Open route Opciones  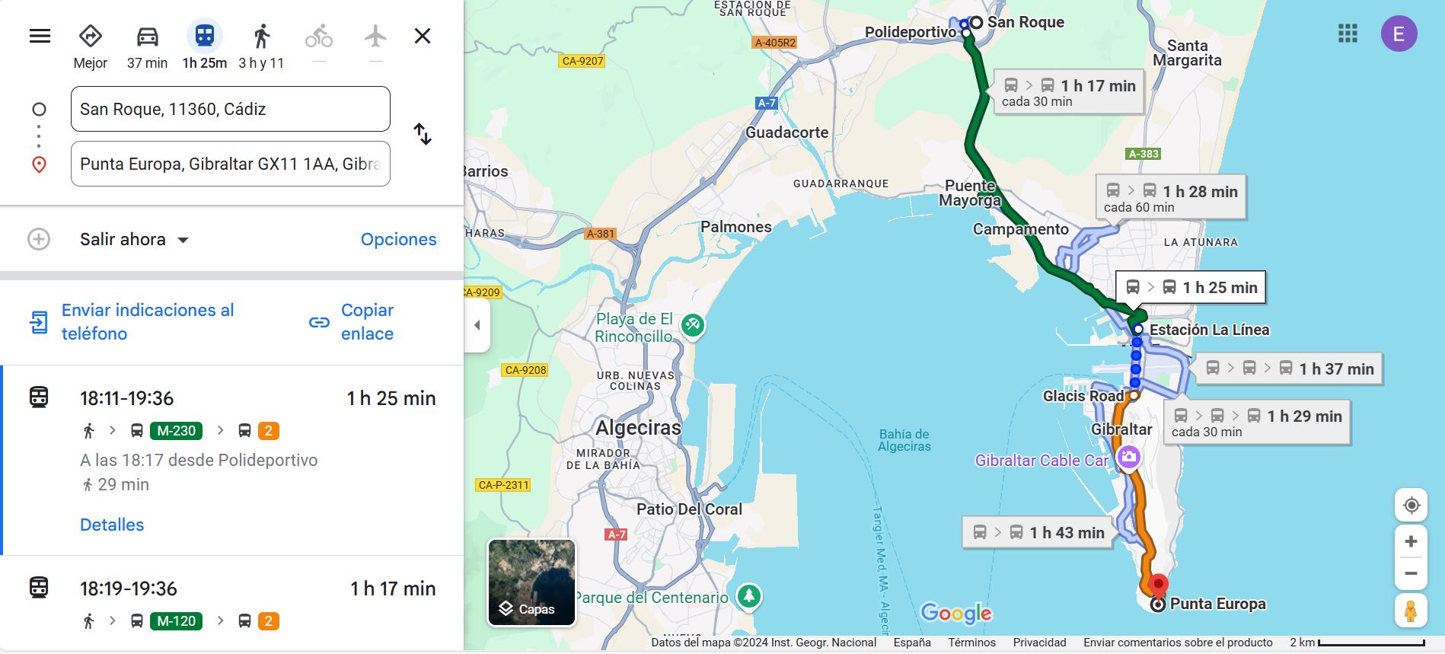(398, 239)
